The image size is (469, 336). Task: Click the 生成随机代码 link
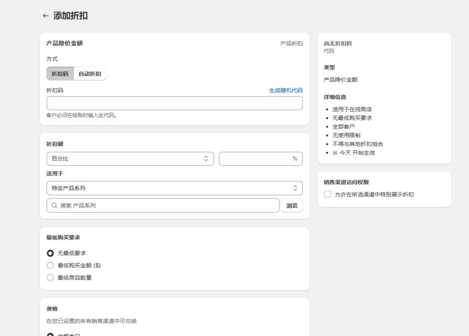point(285,91)
